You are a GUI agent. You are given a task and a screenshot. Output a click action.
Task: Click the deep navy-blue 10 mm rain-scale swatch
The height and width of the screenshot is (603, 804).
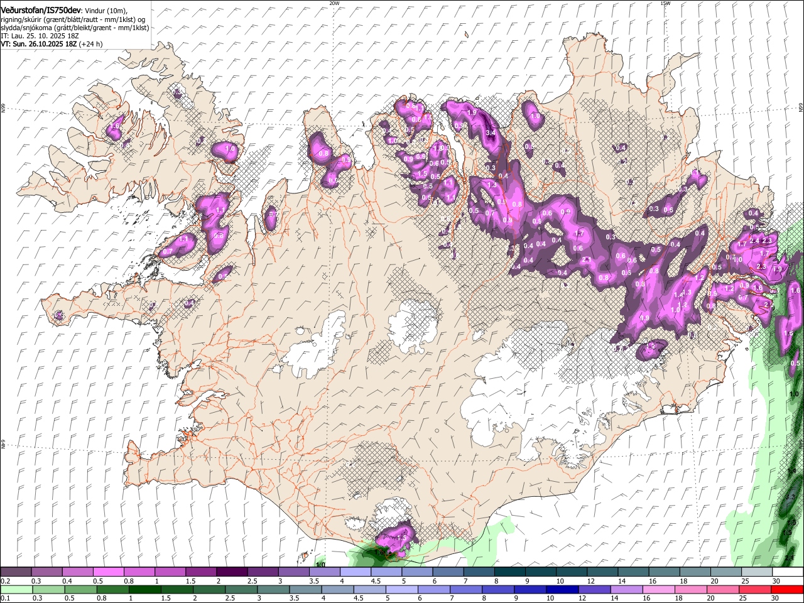coord(561,589)
